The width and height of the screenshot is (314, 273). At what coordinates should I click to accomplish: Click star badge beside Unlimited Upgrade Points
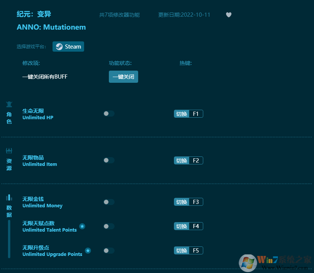point(88,251)
